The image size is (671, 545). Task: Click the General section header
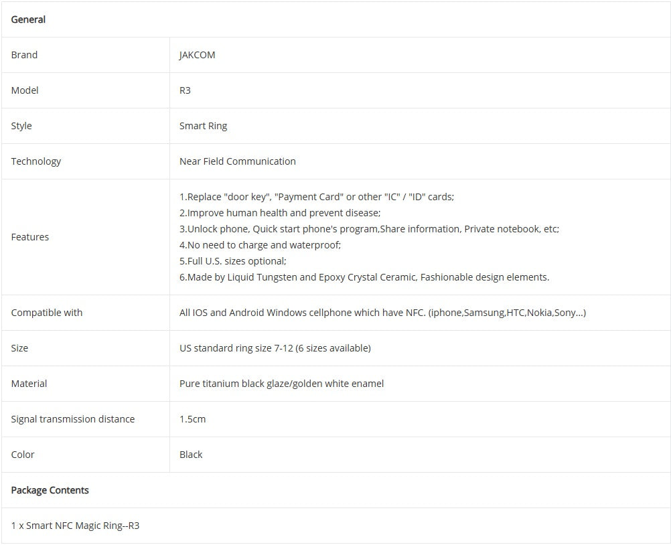pos(28,19)
